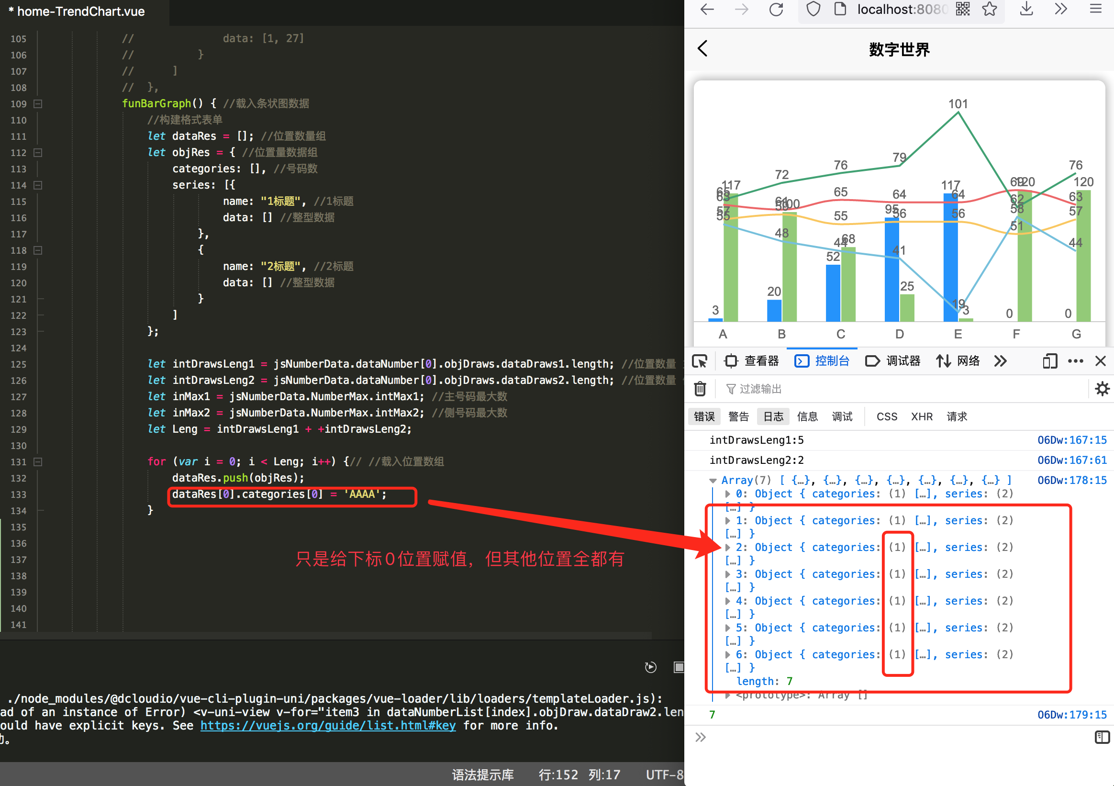This screenshot has height=786, width=1114.
Task: Click the 过滤输出 filter input
Action: pyautogui.click(x=902, y=389)
